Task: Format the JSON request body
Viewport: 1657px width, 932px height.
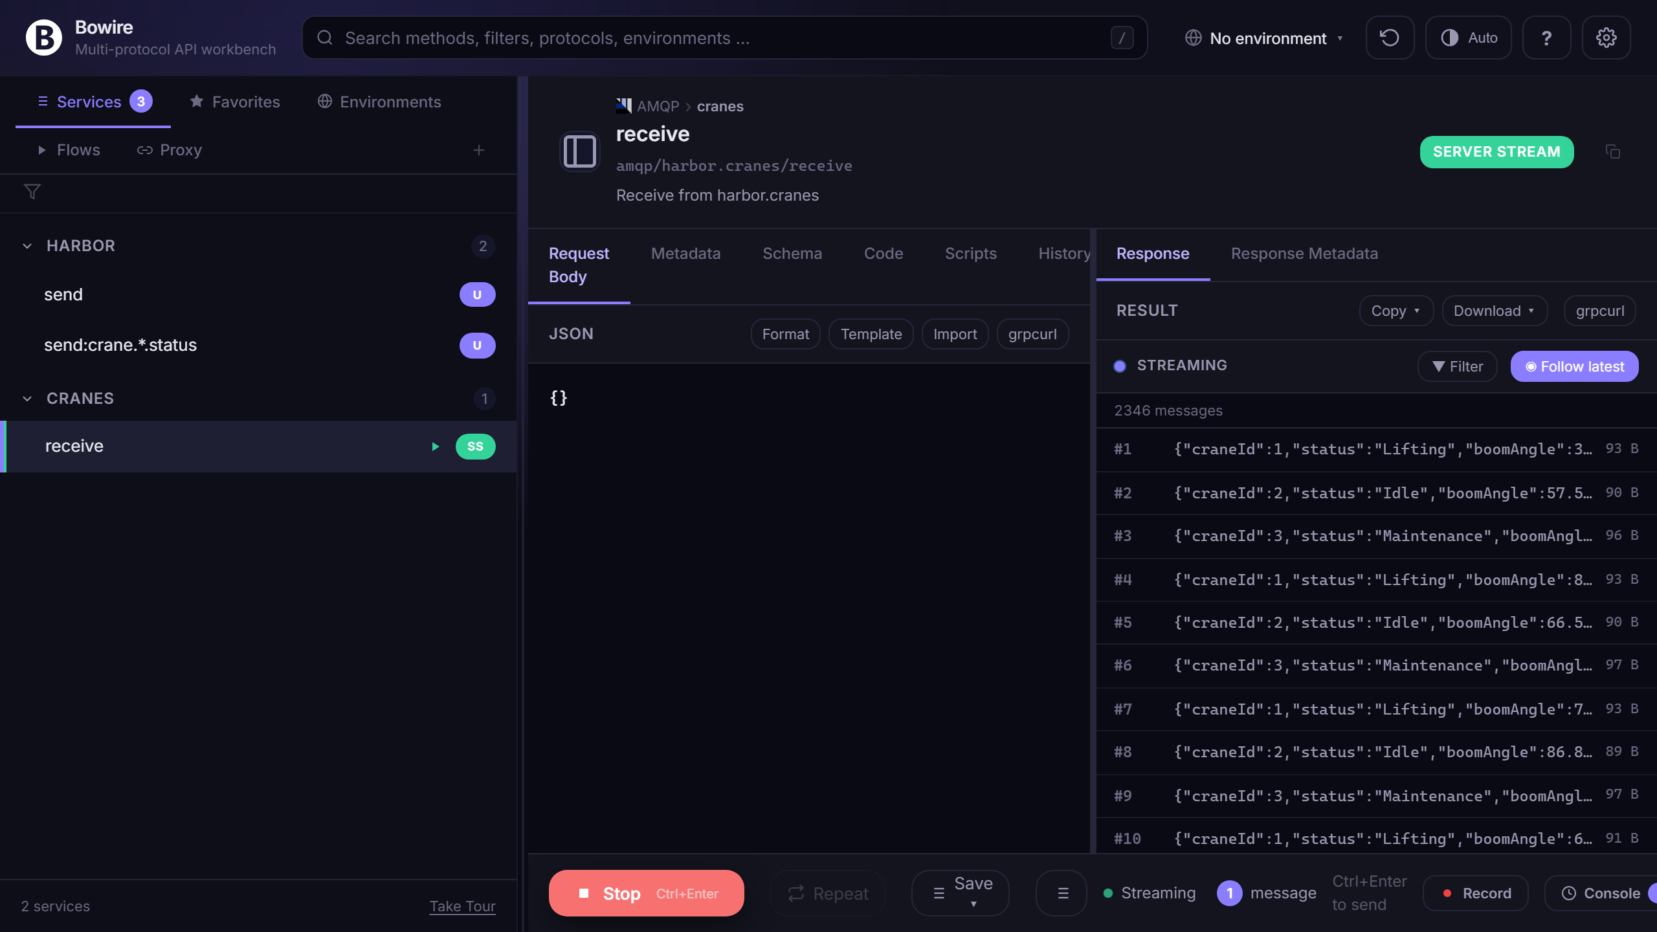Action: [x=786, y=334]
